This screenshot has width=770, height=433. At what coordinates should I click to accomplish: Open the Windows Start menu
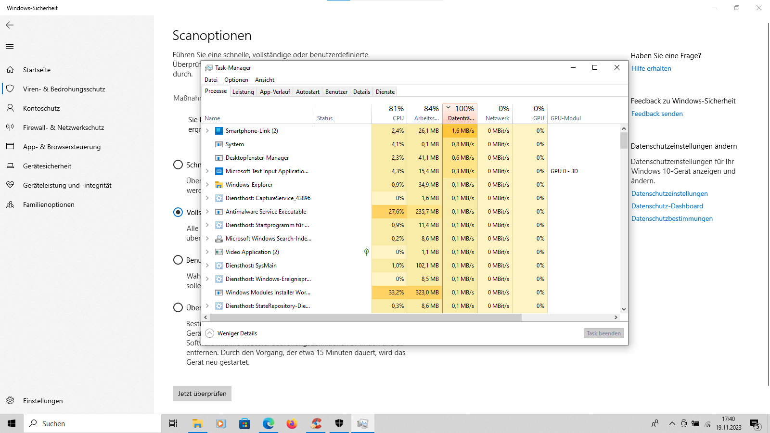[12, 423]
